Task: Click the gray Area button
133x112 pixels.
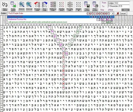Action: pos(126,10)
